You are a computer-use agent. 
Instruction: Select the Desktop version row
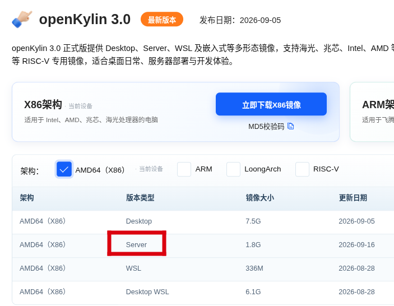pos(203,221)
